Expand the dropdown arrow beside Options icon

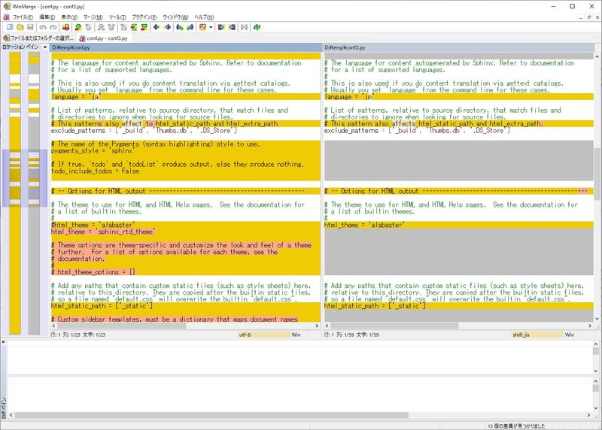[x=211, y=27]
